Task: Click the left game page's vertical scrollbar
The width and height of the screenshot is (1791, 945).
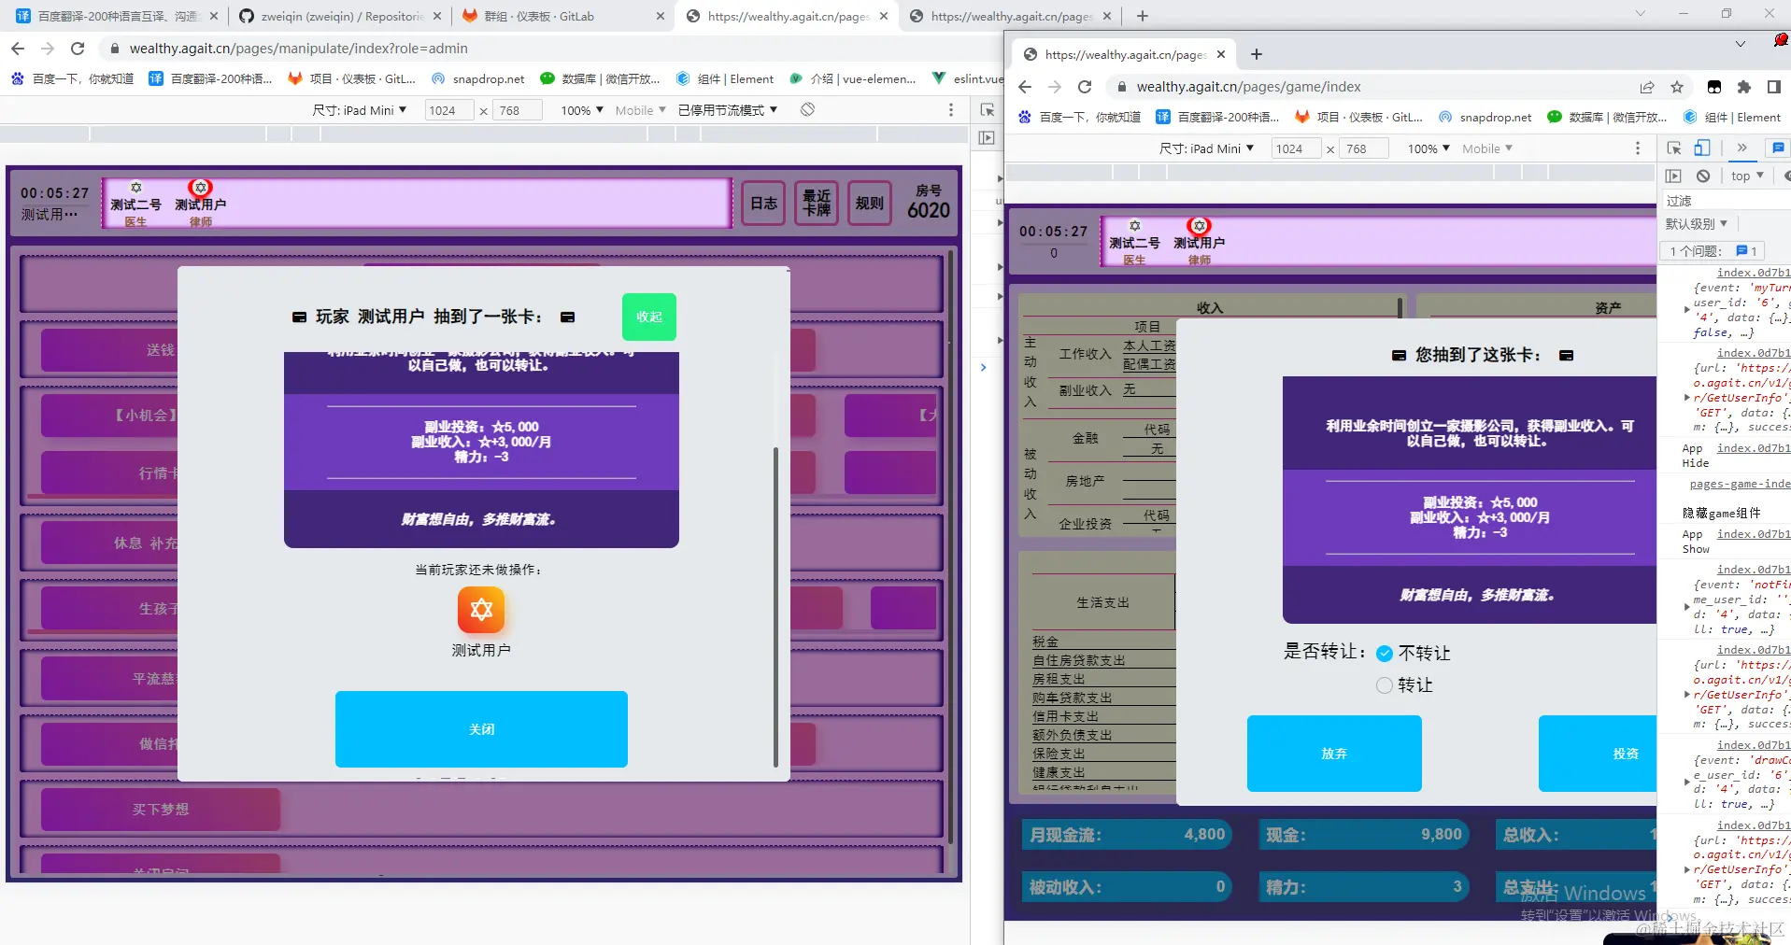Action: [x=952, y=546]
